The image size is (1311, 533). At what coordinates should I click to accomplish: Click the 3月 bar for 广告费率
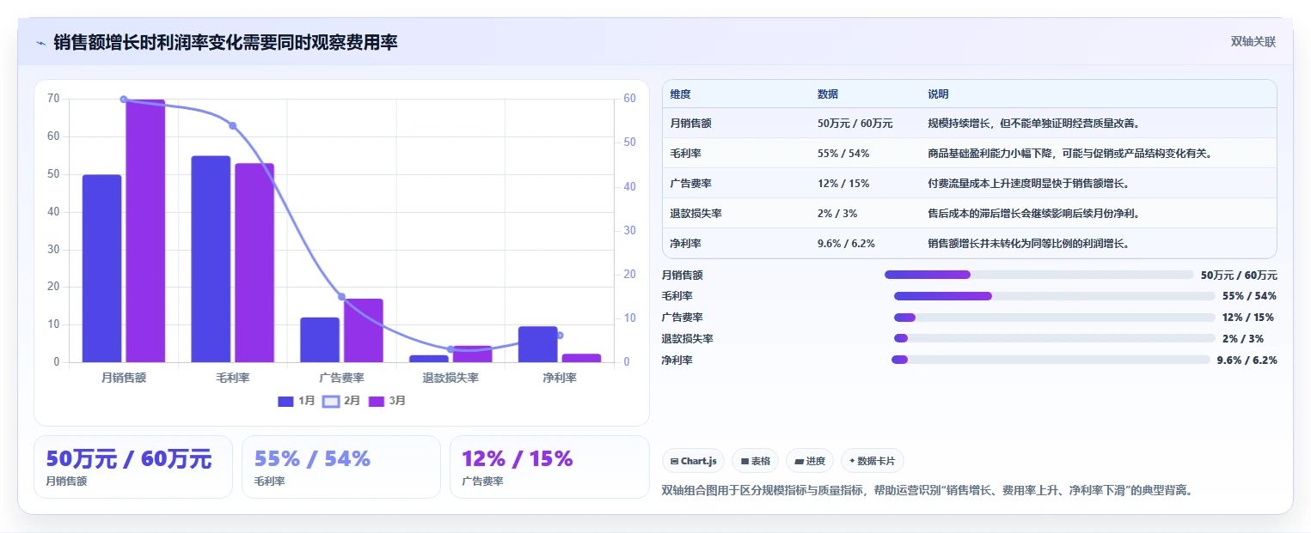click(364, 330)
